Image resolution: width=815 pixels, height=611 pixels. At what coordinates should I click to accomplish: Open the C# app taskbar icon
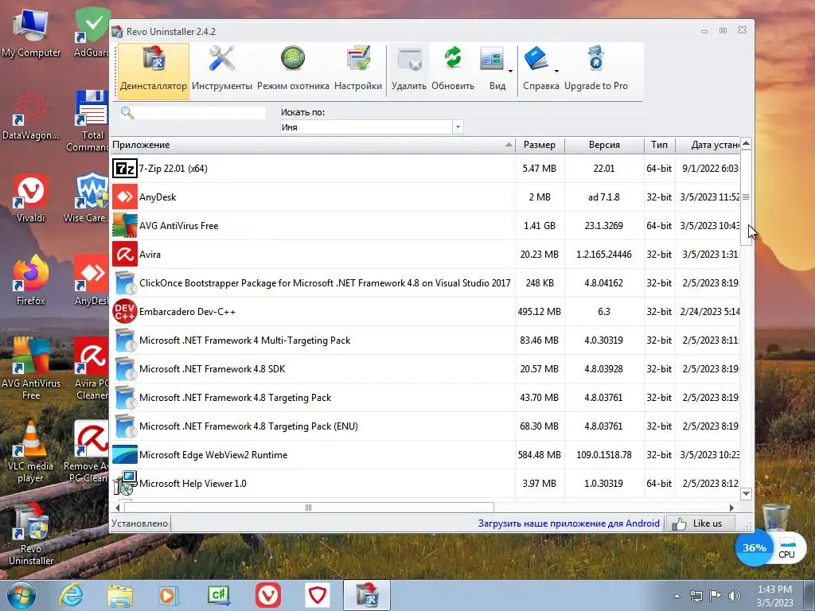(219, 595)
